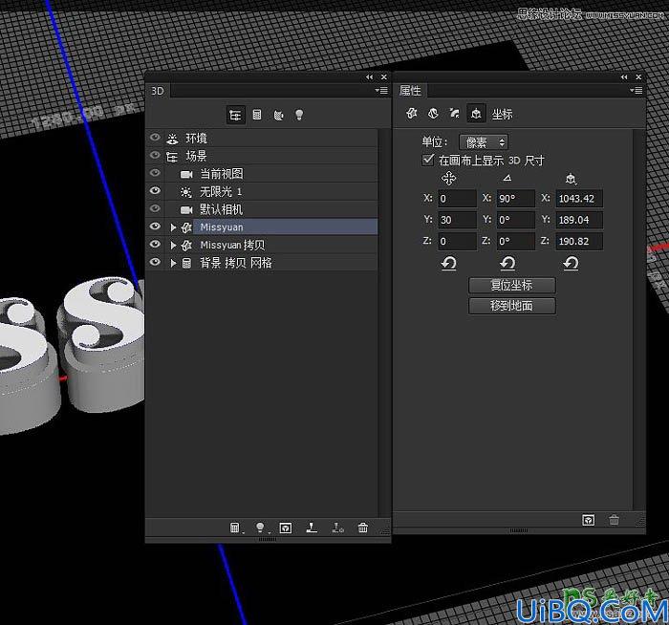669x625 pixels.
Task: Toggle visibility of 环境
Action: pyautogui.click(x=155, y=138)
